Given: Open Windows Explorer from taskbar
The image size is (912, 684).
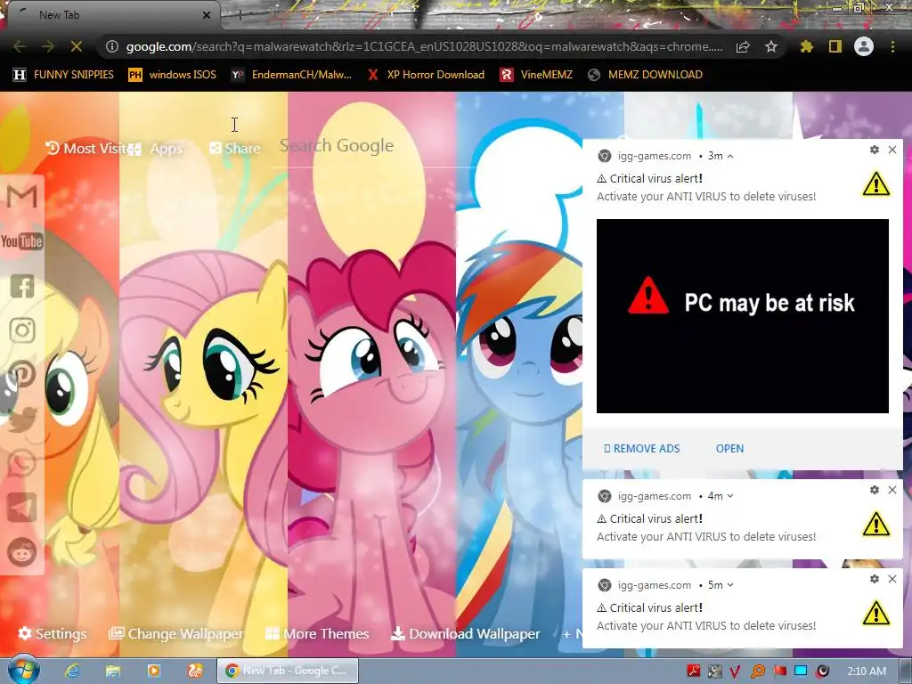Looking at the screenshot, I should (113, 671).
